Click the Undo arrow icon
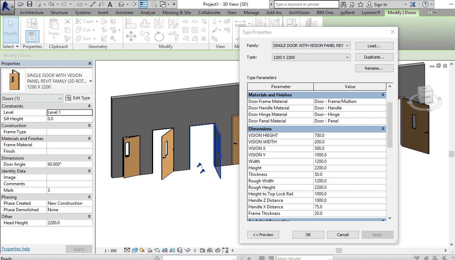455x260 pixels. point(51,4)
